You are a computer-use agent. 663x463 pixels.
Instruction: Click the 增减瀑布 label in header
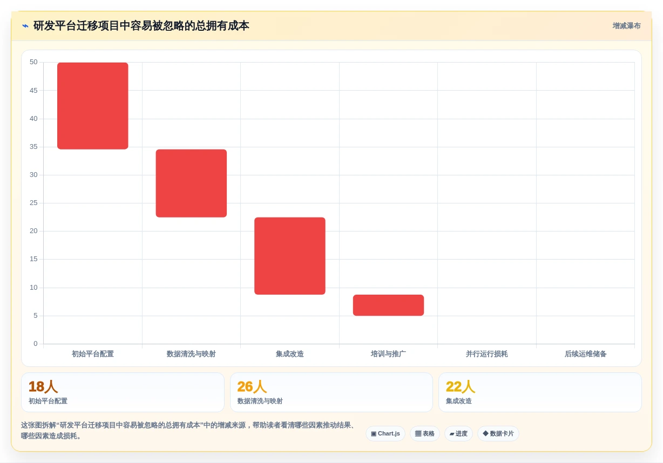[626, 26]
